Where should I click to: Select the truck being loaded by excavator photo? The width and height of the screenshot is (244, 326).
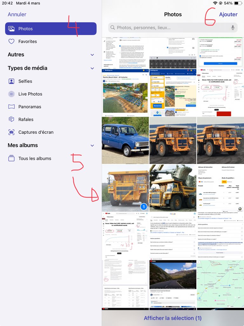pyautogui.click(x=173, y=188)
